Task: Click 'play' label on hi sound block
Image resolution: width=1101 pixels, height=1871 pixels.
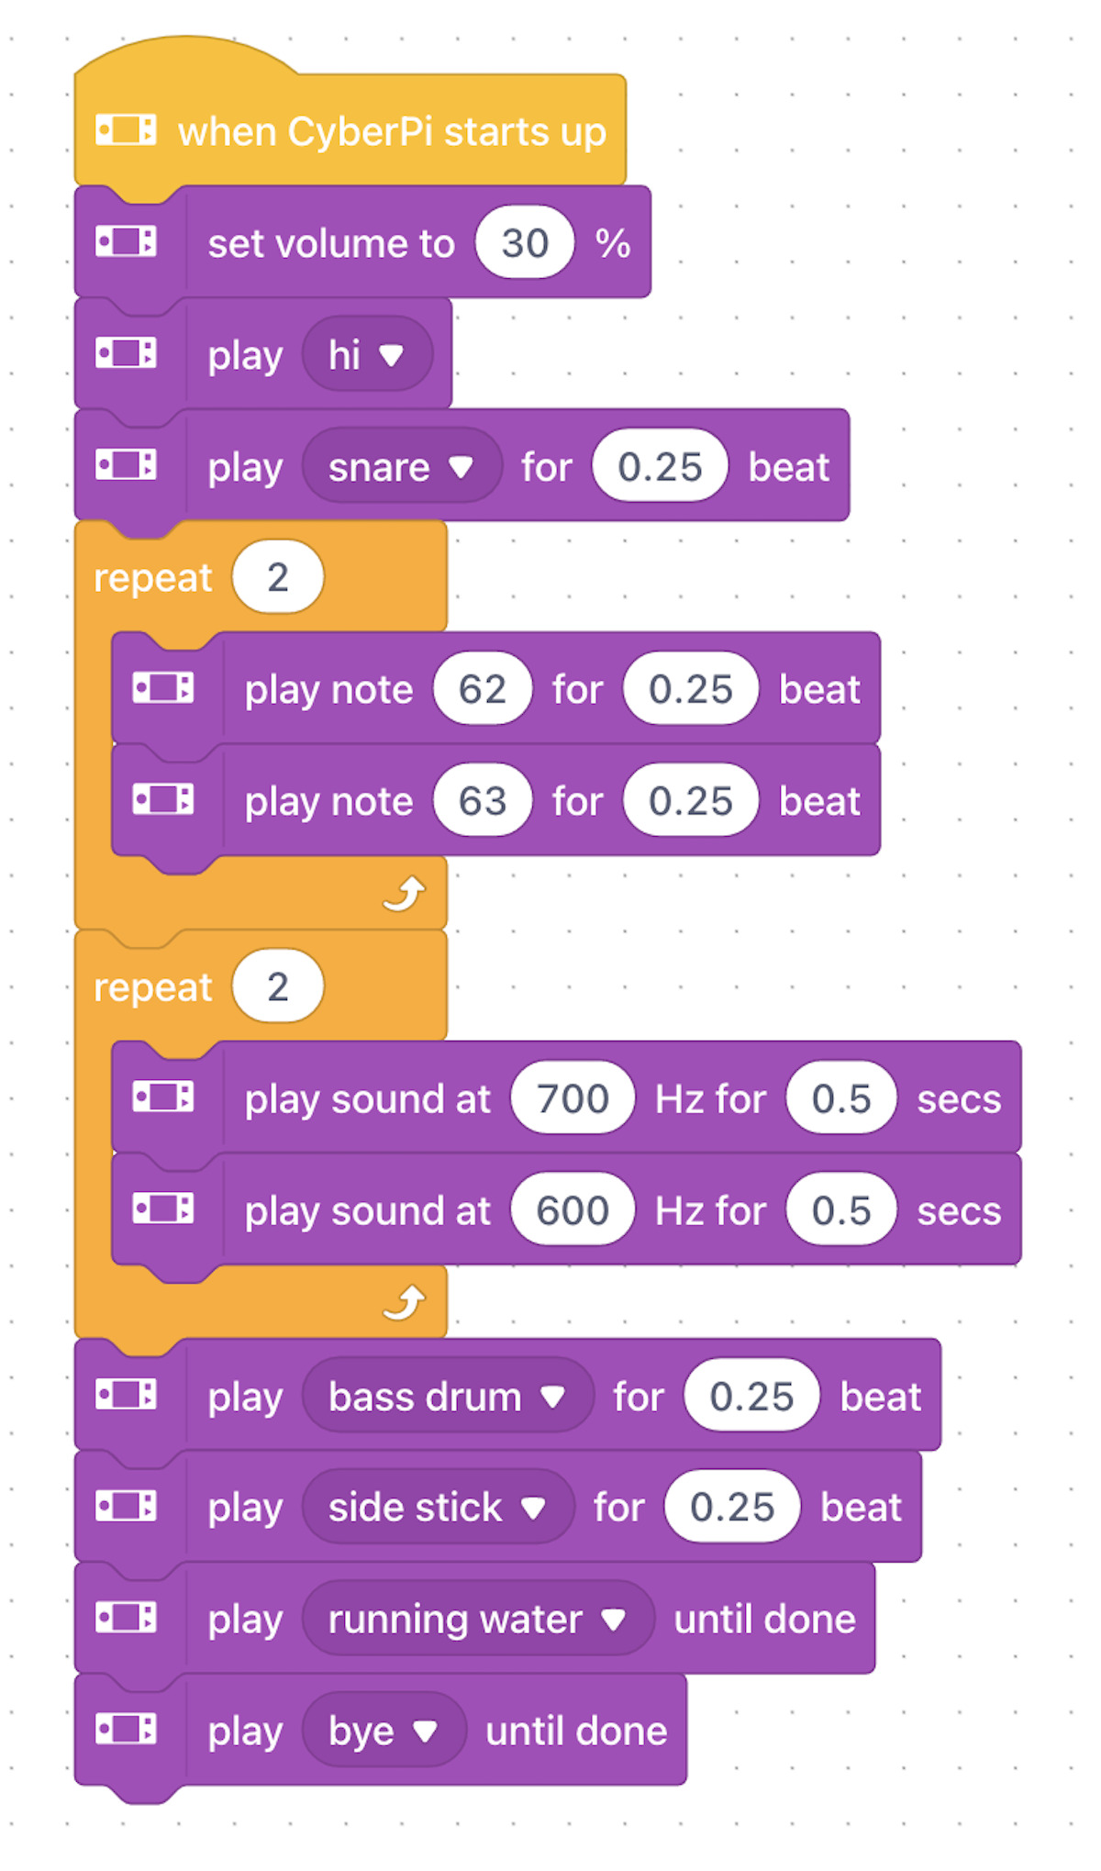Action: pyautogui.click(x=245, y=356)
